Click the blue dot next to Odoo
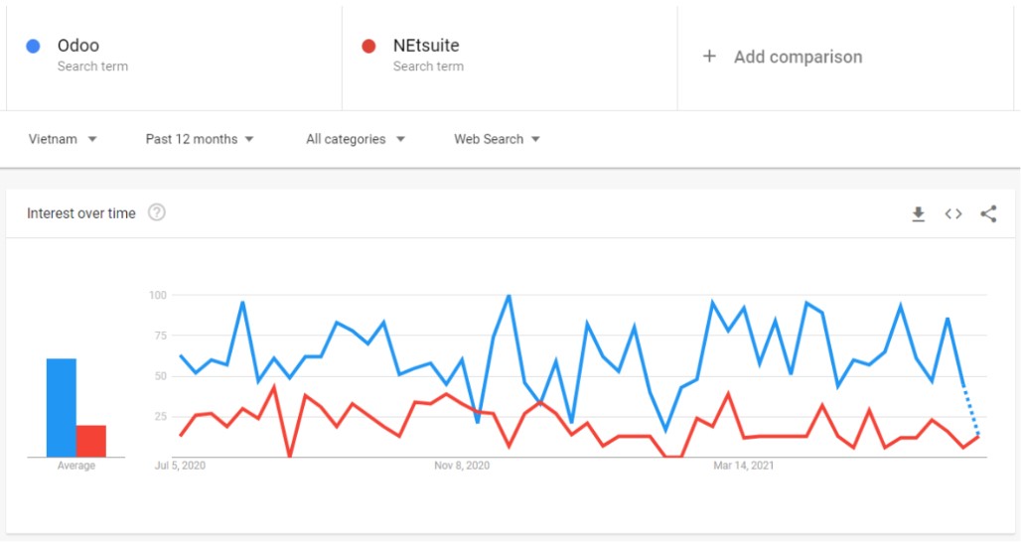This screenshot has width=1021, height=542. (33, 46)
